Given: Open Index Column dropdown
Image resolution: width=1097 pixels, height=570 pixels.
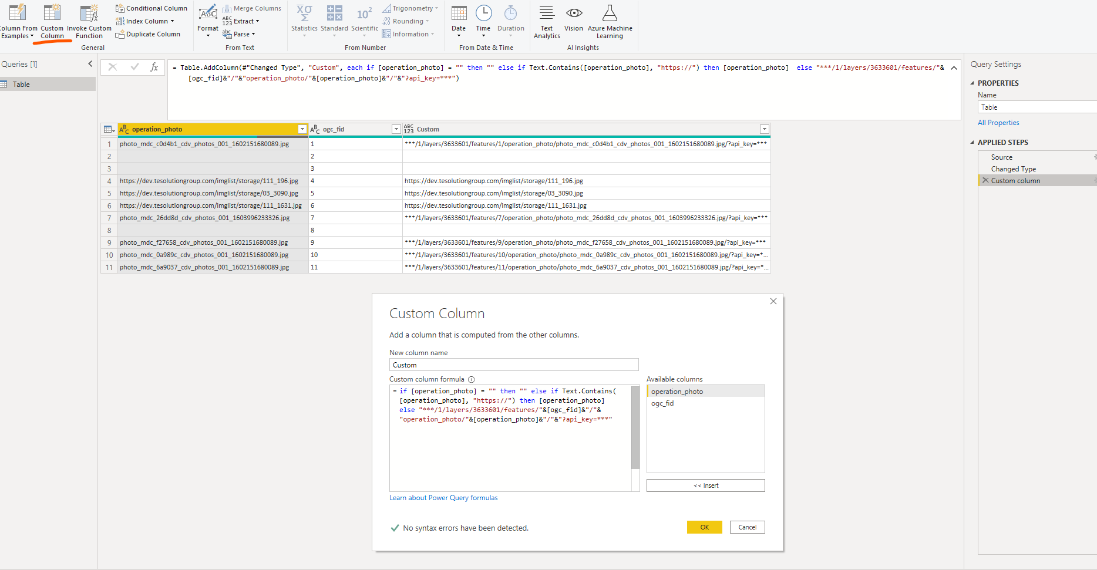Looking at the screenshot, I should tap(172, 21).
